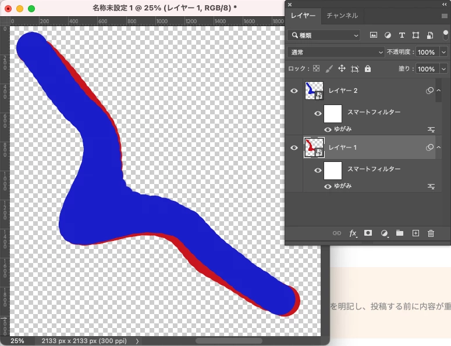This screenshot has width=451, height=346.
Task: Toggle ゆがみ filter visibility under レイヤー 2
Action: coord(328,129)
